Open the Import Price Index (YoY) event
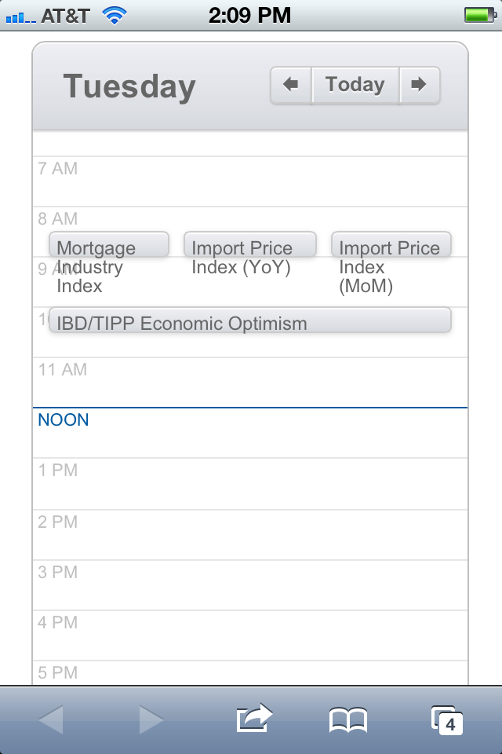The image size is (502, 754). tap(250, 244)
